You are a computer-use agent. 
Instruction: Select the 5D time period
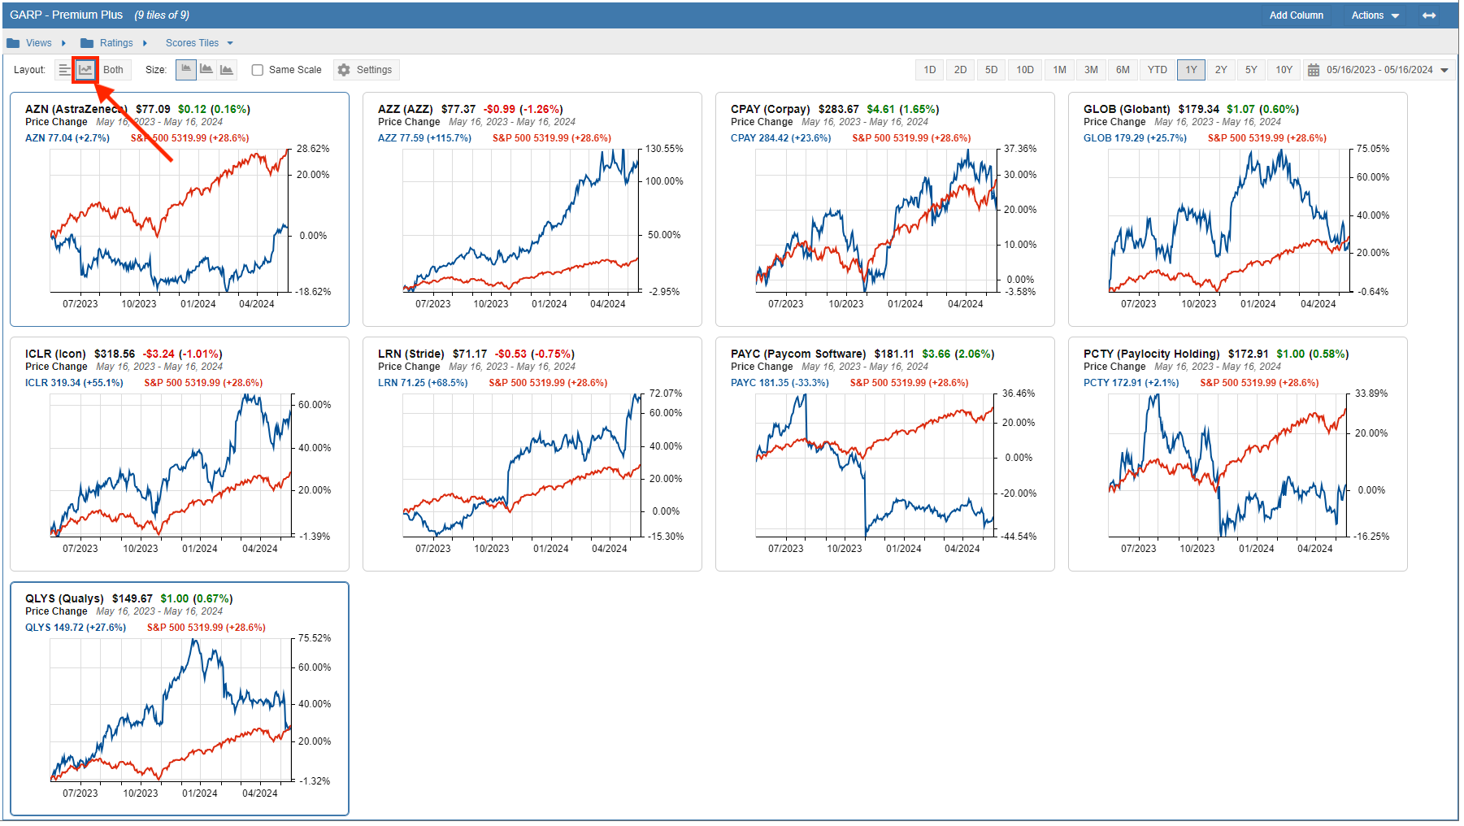click(x=991, y=70)
